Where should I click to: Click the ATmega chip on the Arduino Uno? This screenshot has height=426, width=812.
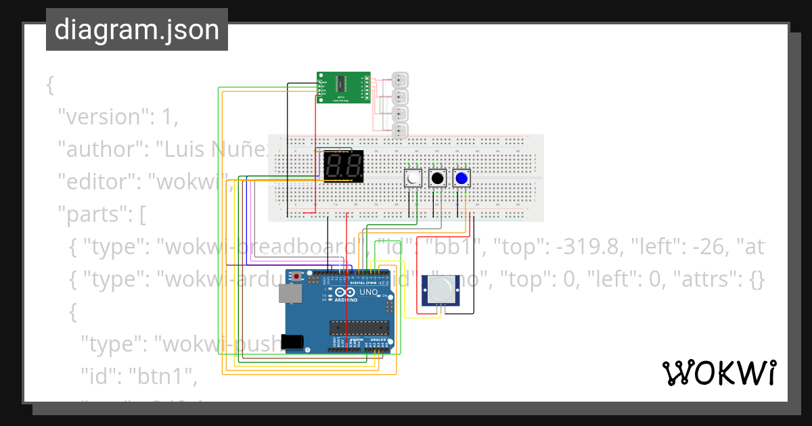pyautogui.click(x=360, y=328)
